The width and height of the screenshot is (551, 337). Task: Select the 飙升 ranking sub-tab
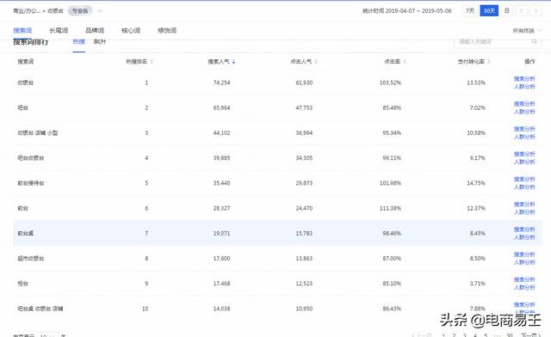tap(100, 41)
